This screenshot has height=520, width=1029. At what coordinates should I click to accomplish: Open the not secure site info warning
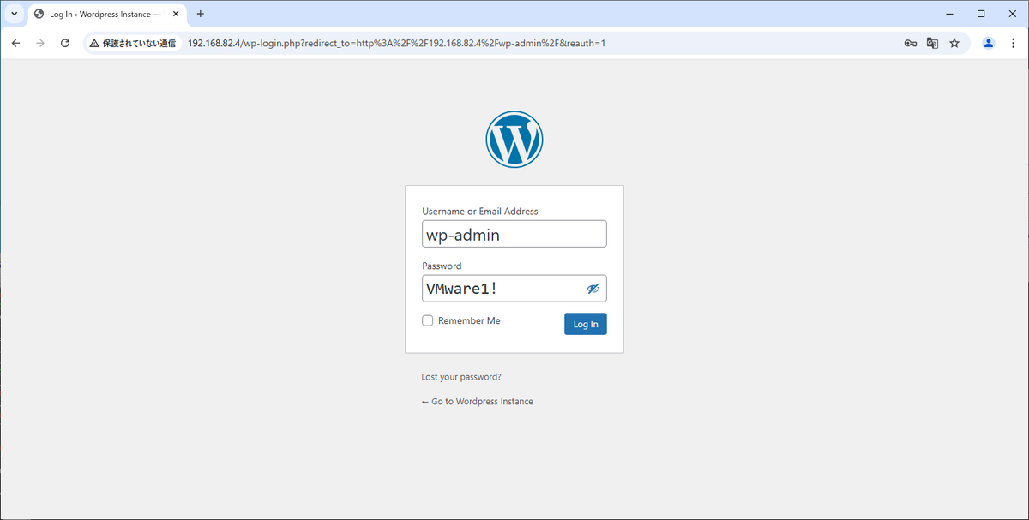pos(132,43)
